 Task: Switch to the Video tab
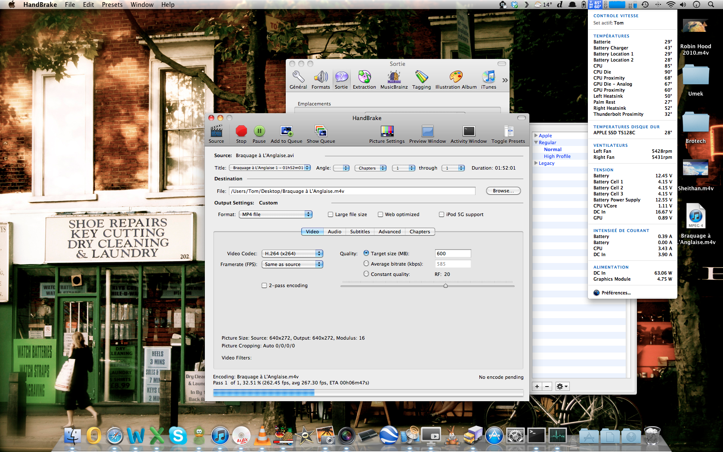[312, 232]
